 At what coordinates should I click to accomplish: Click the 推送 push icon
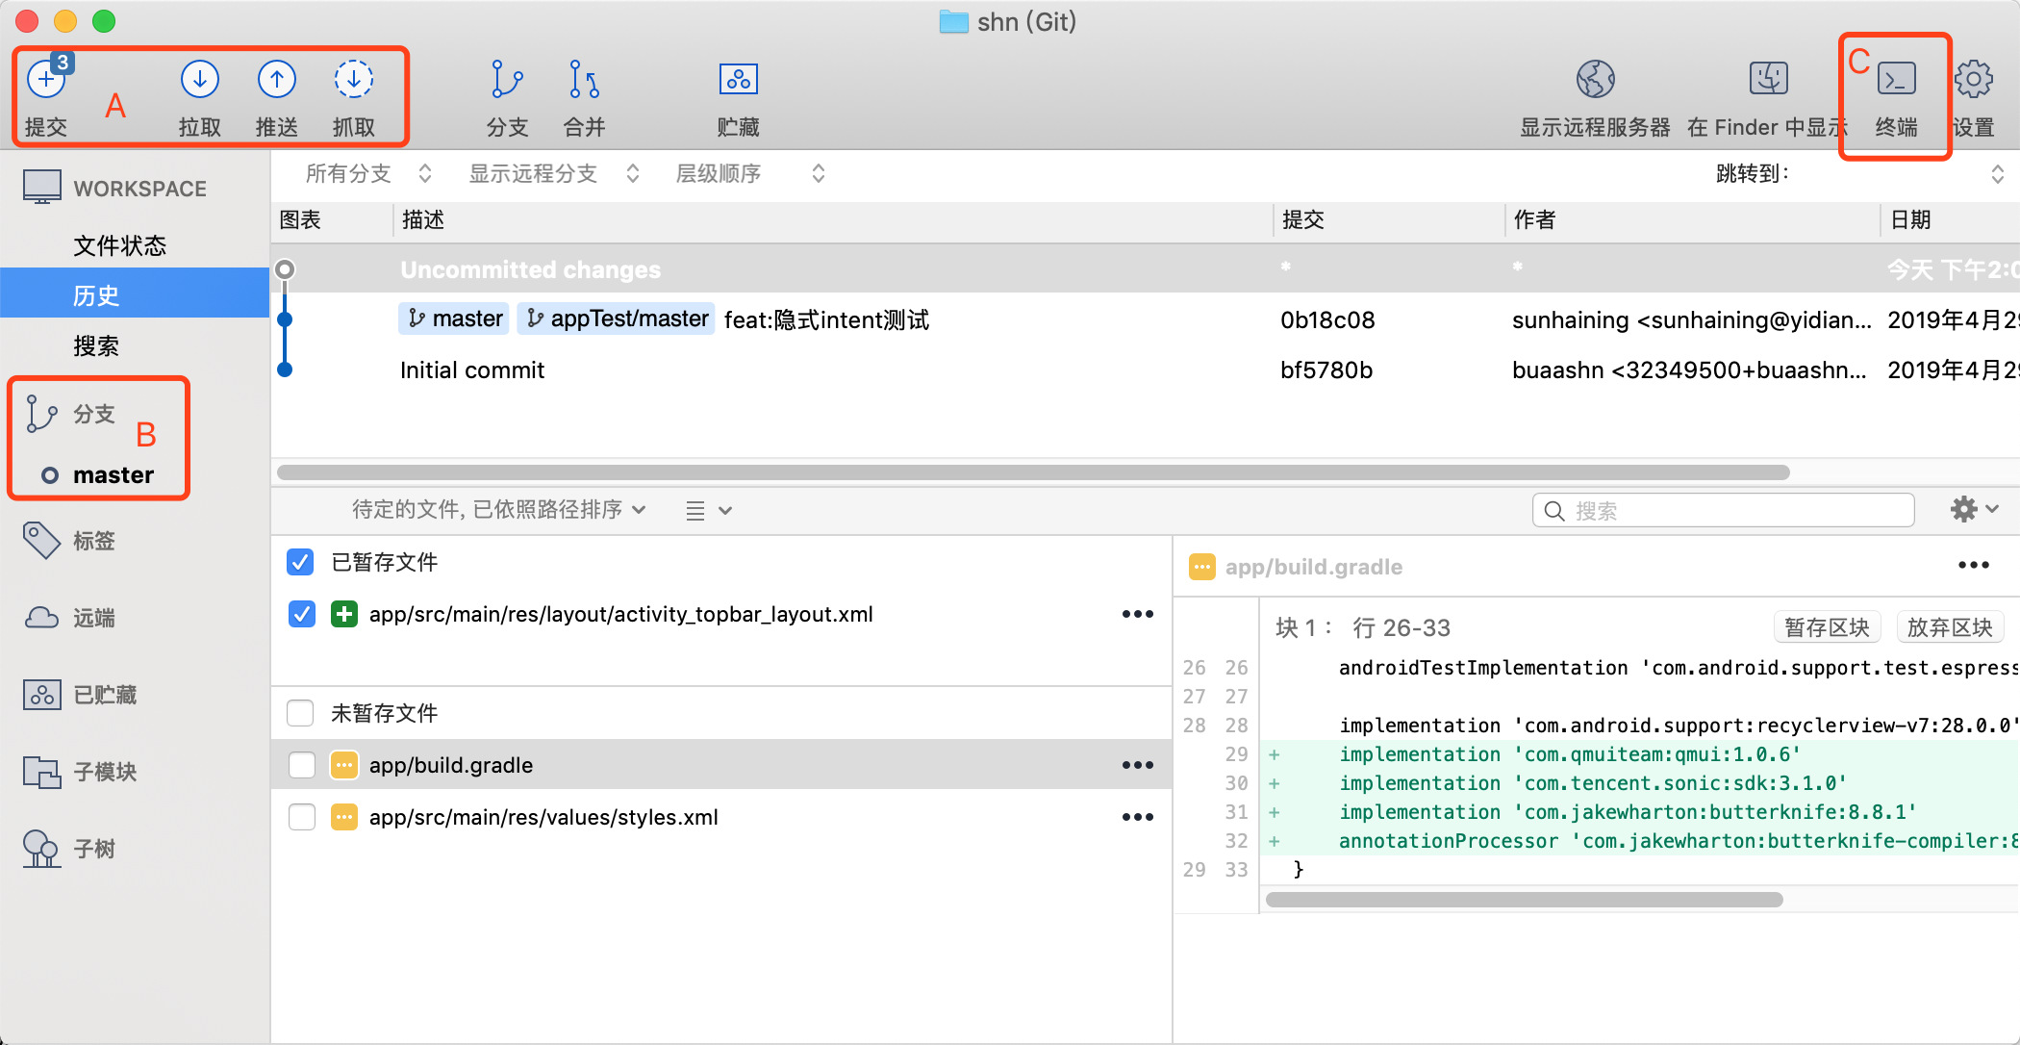(276, 79)
